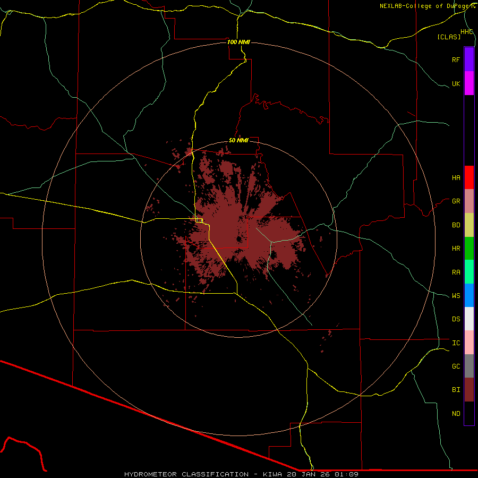
Task: Click the DS legend label
Action: [x=456, y=319]
